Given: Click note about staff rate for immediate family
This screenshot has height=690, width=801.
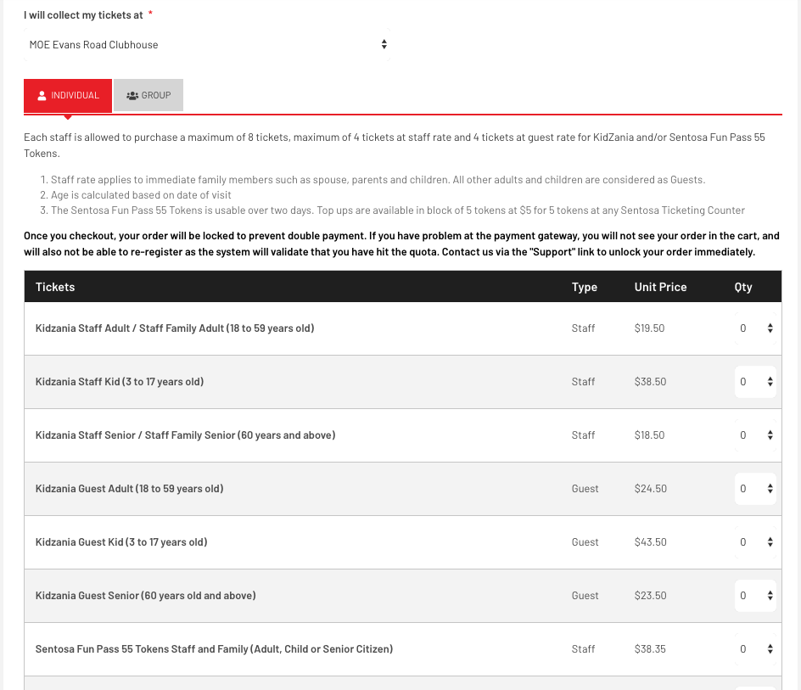Looking at the screenshot, I should click(378, 180).
